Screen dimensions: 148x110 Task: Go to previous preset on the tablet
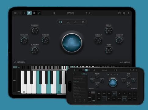(54, 13)
